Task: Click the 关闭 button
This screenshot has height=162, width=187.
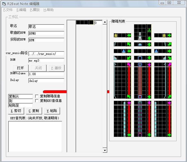Action: (38, 68)
